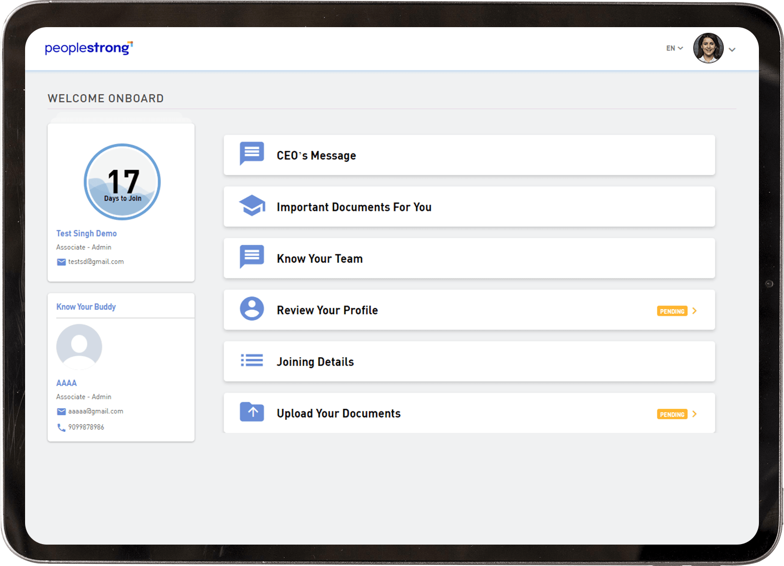Click the phone icon next to 9099878986
The image size is (784, 566).
61,428
